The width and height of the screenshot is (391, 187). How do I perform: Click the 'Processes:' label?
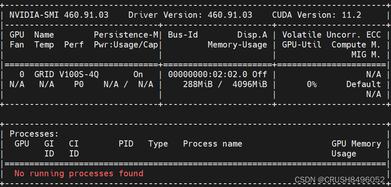point(34,134)
